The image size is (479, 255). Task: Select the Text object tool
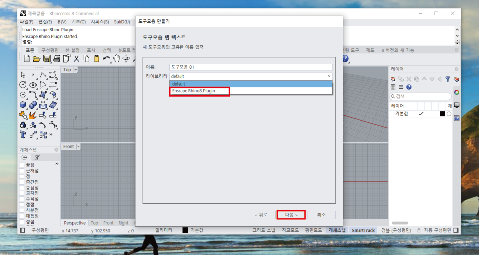[x=23, y=135]
